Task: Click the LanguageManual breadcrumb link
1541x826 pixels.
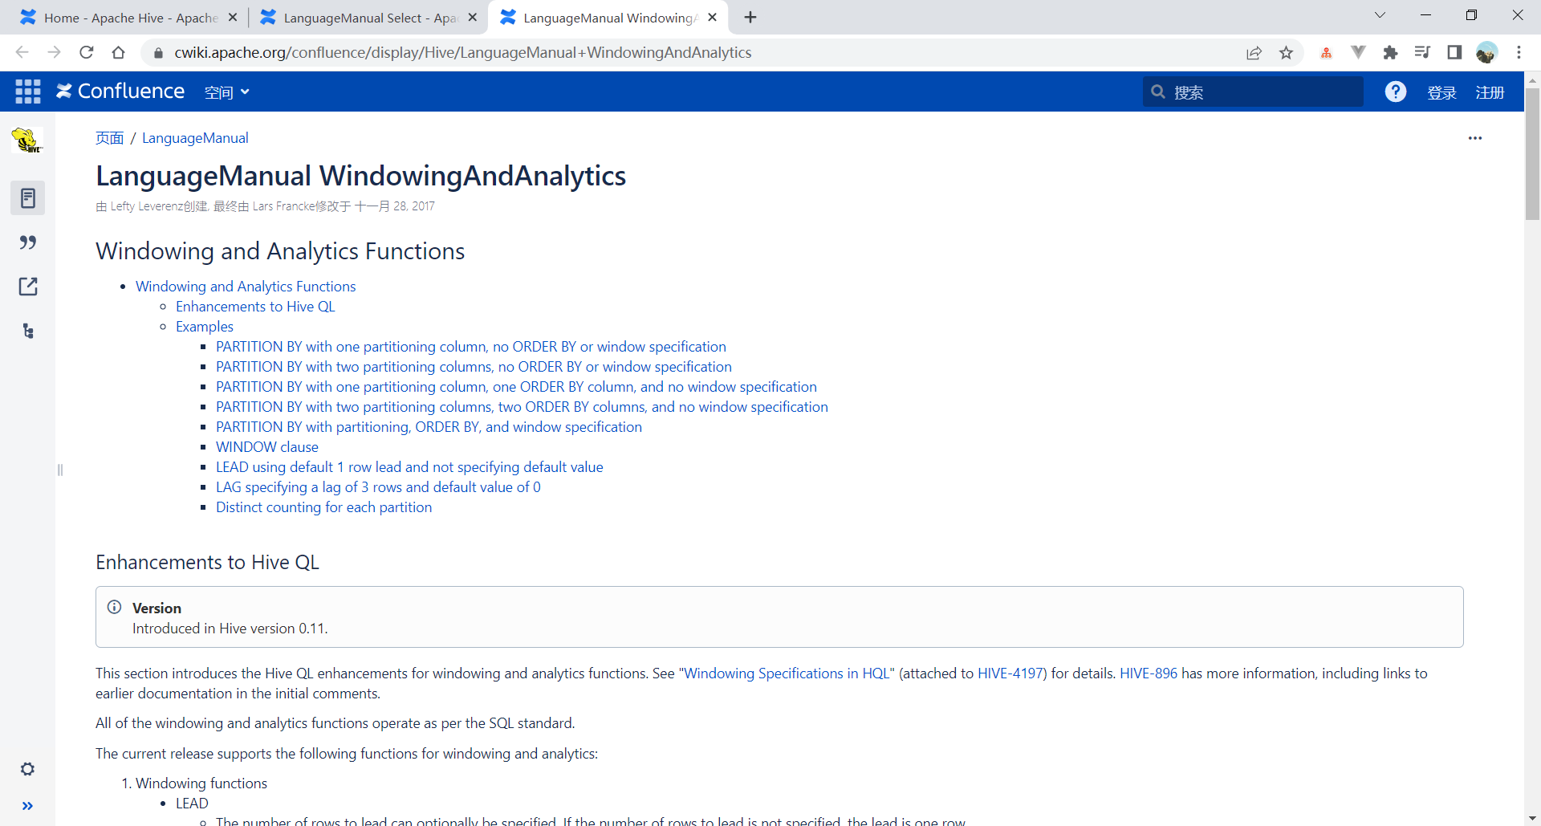Action: click(x=195, y=138)
